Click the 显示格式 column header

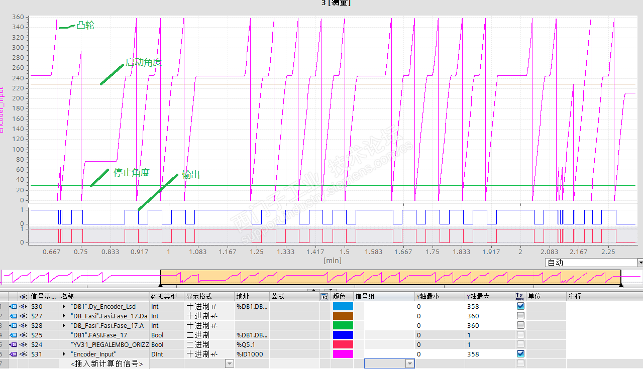pos(209,297)
